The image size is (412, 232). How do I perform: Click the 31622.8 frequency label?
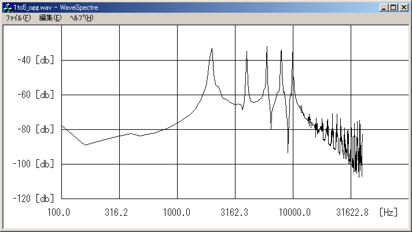click(352, 212)
